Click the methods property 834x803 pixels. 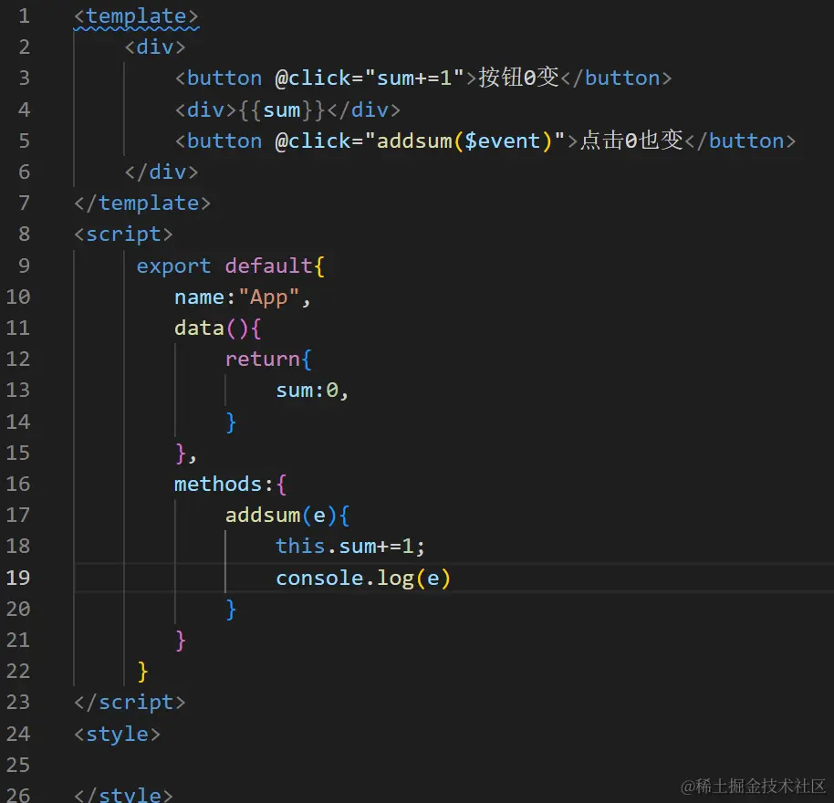(x=218, y=485)
